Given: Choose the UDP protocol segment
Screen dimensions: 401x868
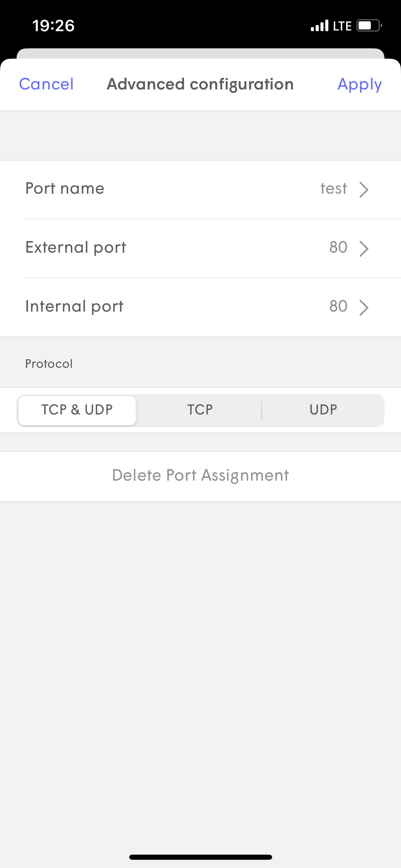Looking at the screenshot, I should coord(323,410).
